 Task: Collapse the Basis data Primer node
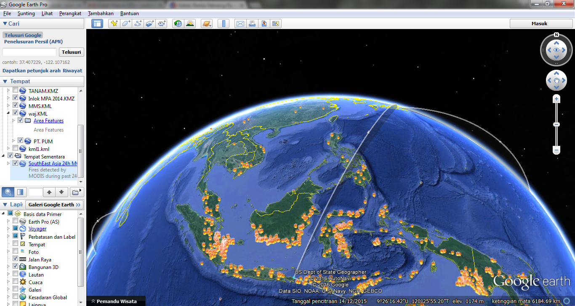[x=4, y=214]
